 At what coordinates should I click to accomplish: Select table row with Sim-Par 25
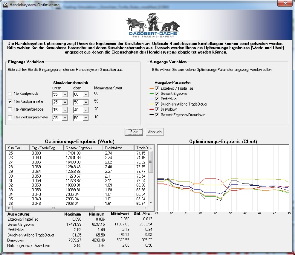(77, 153)
